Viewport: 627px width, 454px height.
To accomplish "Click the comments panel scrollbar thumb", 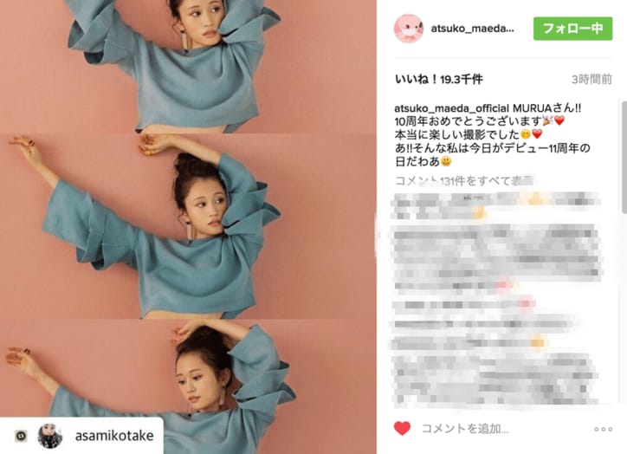I will pos(624,156).
